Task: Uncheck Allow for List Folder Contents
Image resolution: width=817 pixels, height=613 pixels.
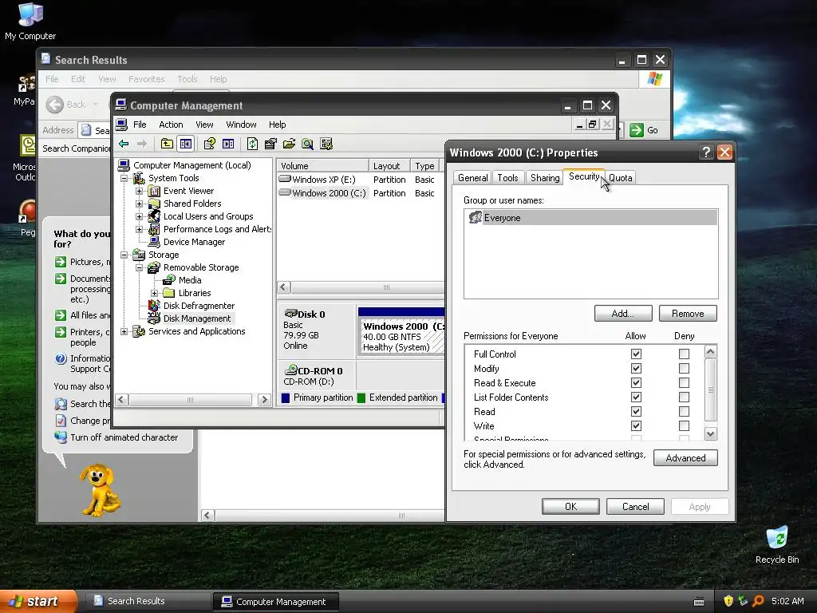Action: point(636,397)
